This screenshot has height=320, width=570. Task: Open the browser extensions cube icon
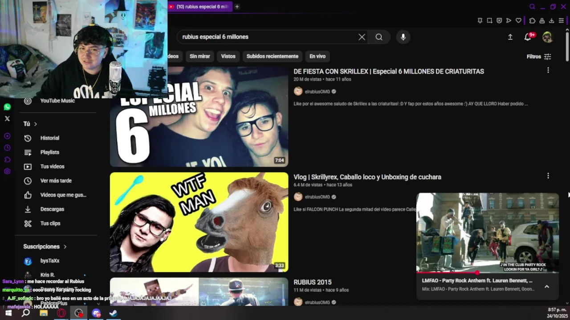point(532,20)
